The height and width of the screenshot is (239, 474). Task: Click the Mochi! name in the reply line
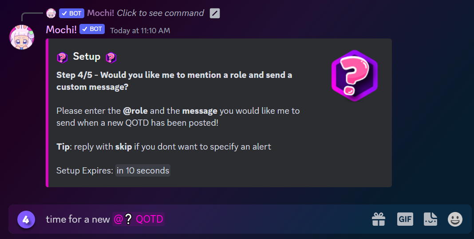[100, 13]
